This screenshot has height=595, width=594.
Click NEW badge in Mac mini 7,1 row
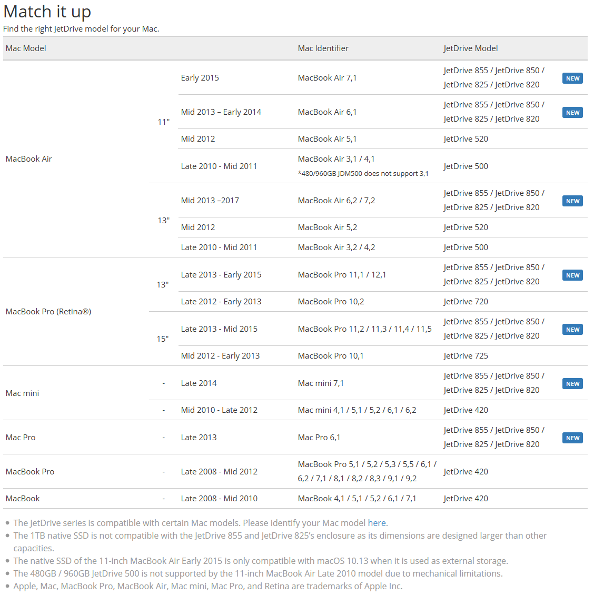572,384
